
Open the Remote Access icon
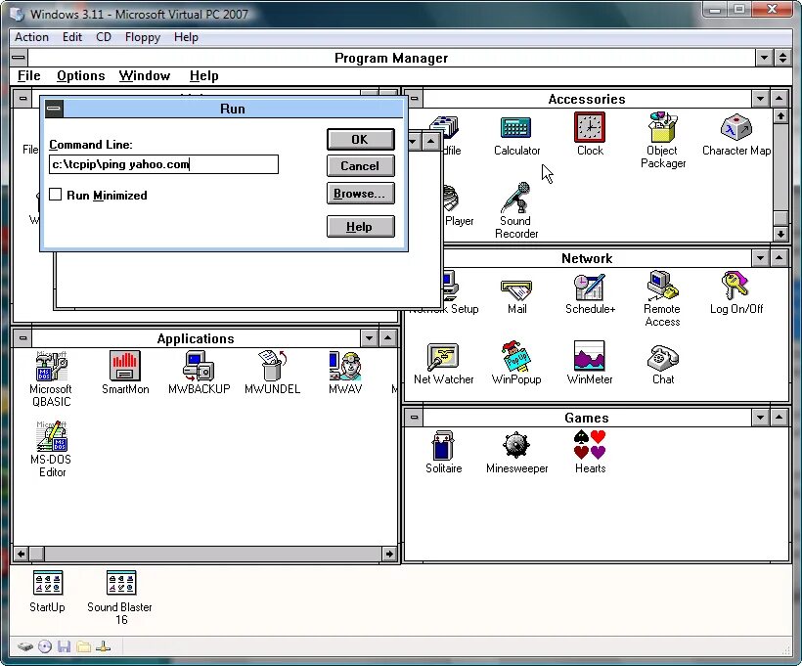(662, 286)
